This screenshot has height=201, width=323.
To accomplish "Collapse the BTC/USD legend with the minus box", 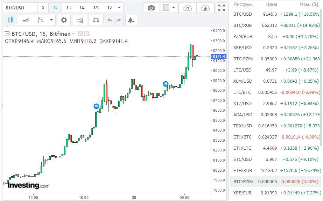I will (x=7, y=34).
